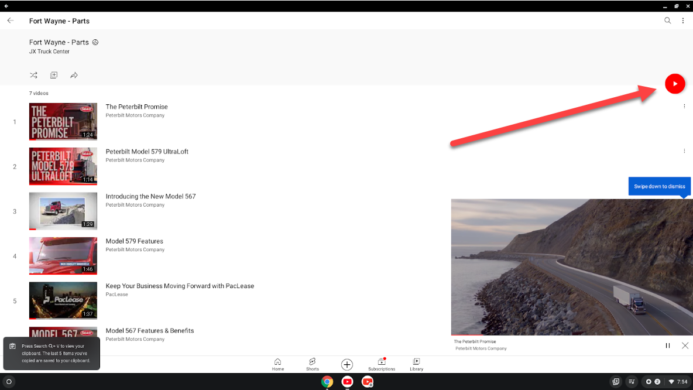Open options menu for The Peterbilt Promise
Image resolution: width=693 pixels, height=390 pixels.
[x=684, y=106]
